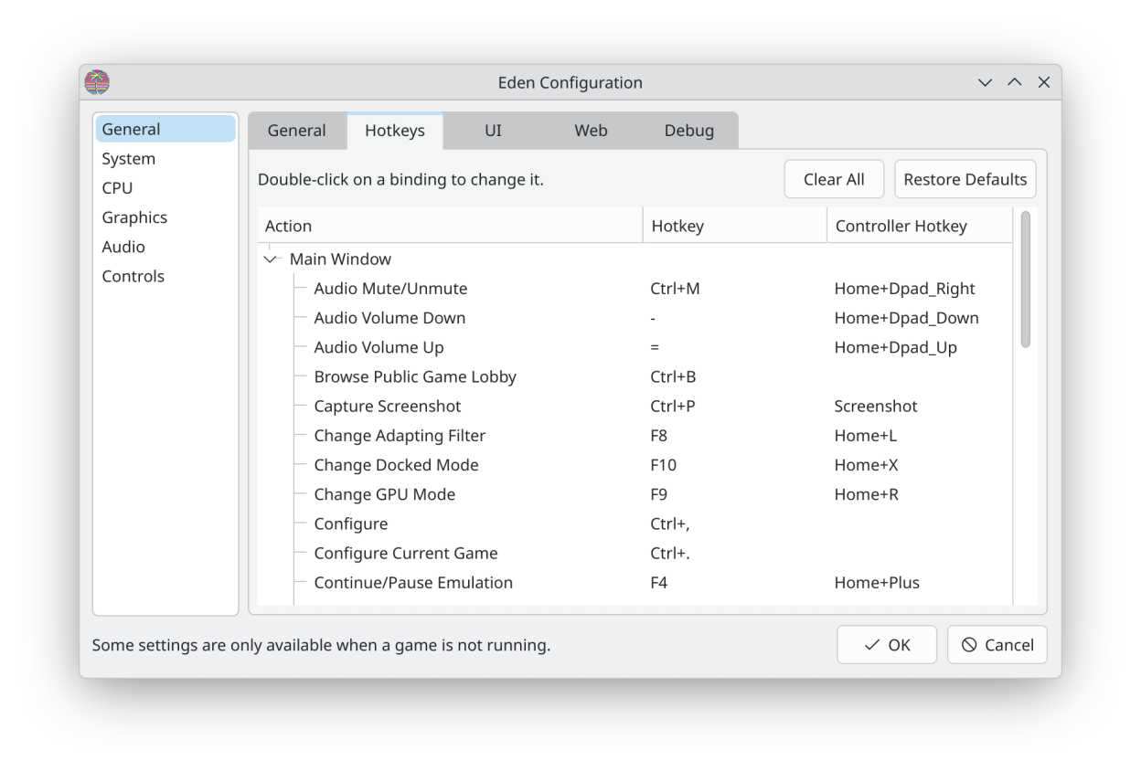Screen dimensions: 1141x772
Task: Maximize the Eden Configuration window
Action: coord(1014,82)
